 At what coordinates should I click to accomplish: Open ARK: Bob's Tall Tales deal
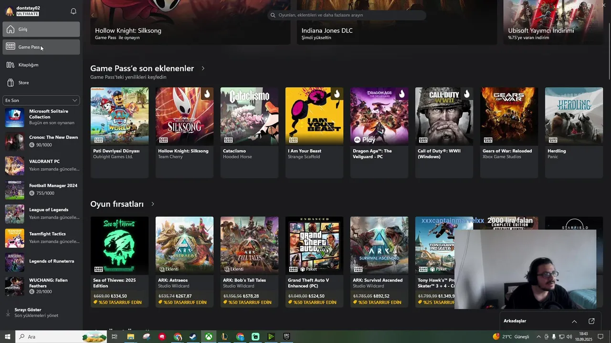click(x=249, y=262)
